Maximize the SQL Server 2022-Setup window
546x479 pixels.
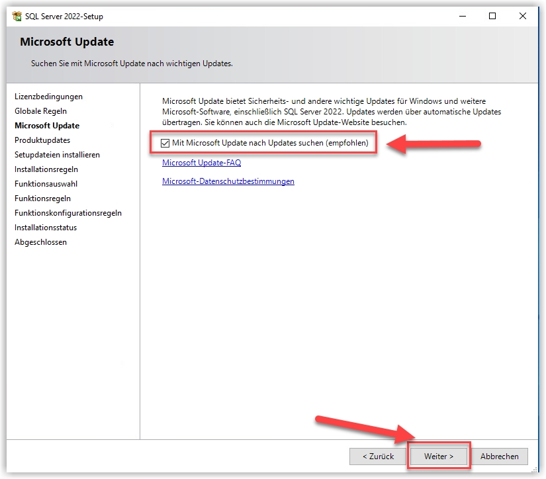pos(492,16)
